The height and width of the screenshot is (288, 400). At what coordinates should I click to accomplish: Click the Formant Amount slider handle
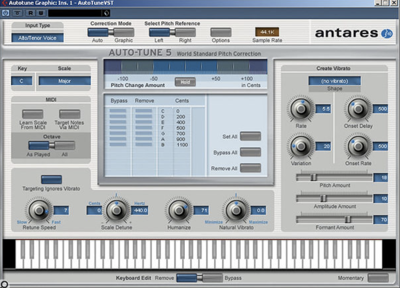tap(348, 219)
